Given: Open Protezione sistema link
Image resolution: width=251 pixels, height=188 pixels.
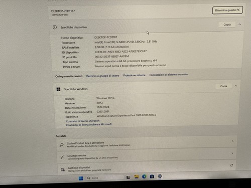Looking at the screenshot, I should tap(134, 75).
